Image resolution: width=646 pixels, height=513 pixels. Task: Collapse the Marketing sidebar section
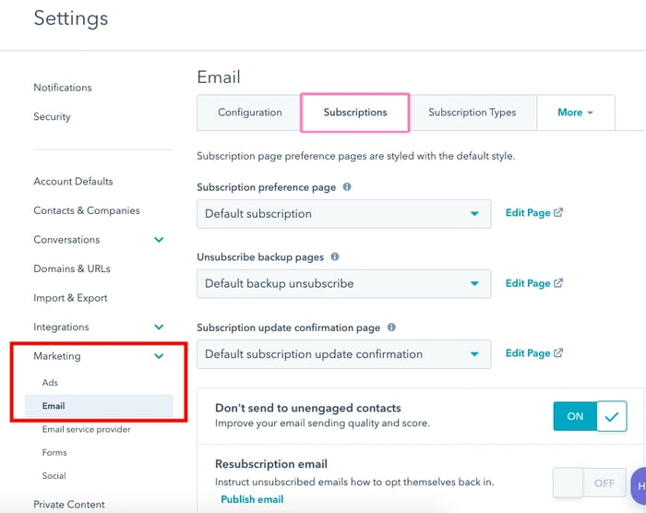(159, 356)
